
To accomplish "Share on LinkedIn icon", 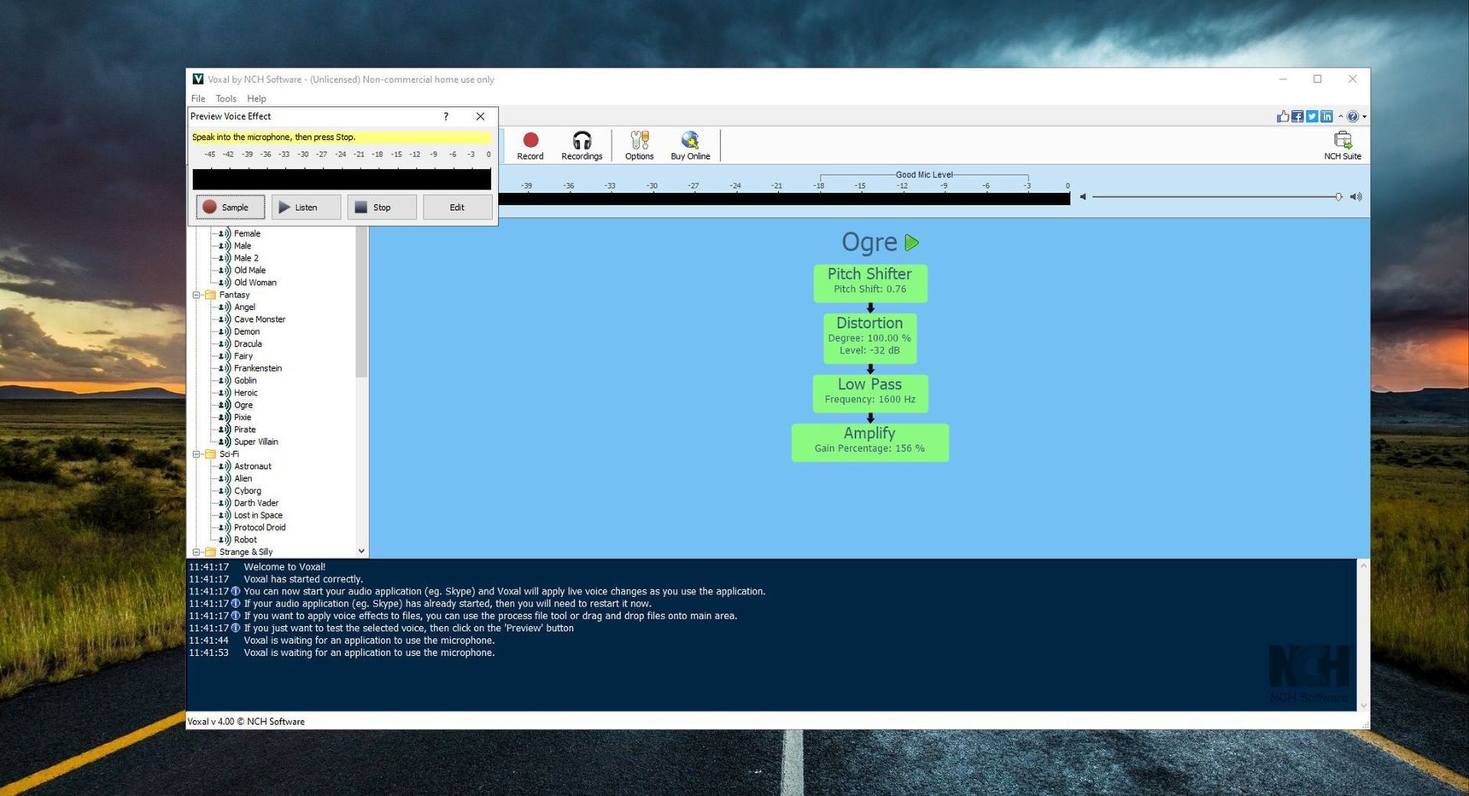I will (1326, 116).
